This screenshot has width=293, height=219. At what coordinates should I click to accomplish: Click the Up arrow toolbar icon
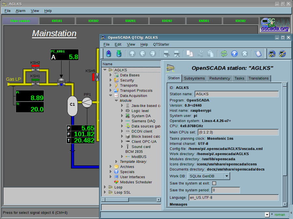pos(132,54)
